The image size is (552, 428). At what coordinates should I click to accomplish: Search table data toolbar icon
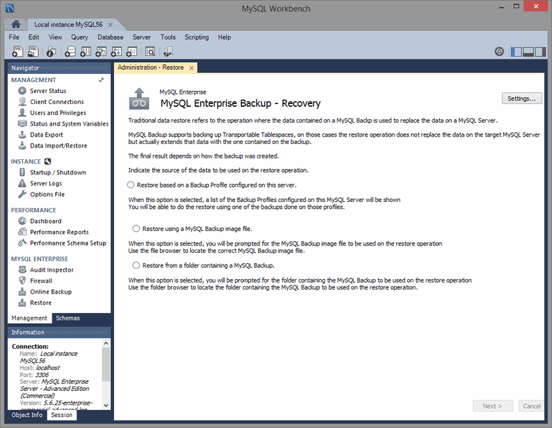(150, 52)
